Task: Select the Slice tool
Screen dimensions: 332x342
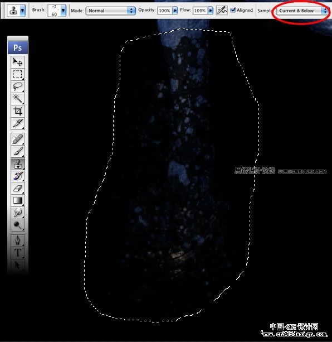Action: pos(18,123)
